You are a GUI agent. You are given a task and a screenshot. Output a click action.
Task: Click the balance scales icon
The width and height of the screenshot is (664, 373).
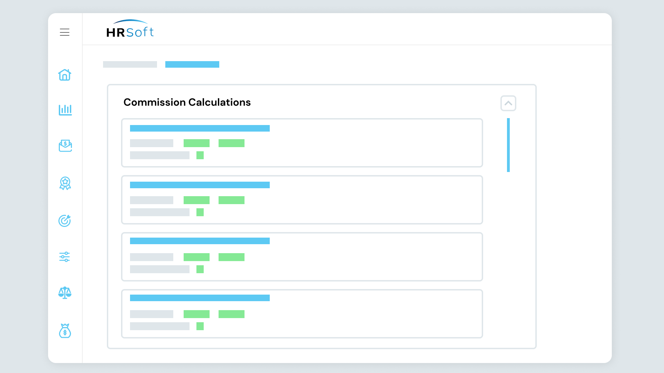coord(65,293)
